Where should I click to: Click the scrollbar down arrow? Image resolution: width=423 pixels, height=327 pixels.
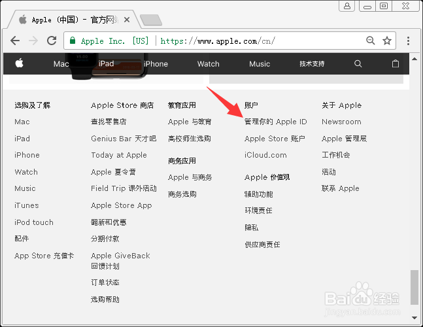coord(415,318)
